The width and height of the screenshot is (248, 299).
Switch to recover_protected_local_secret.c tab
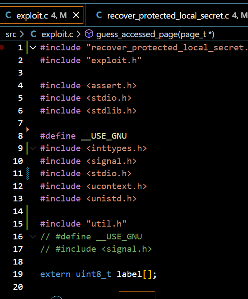(167, 15)
